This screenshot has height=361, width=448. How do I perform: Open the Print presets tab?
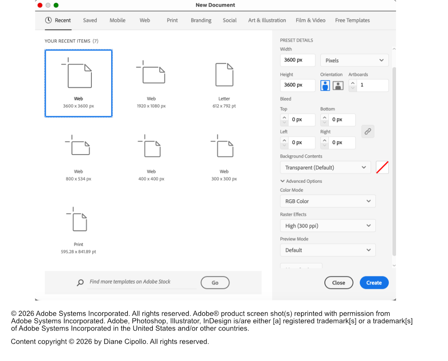coord(172,20)
